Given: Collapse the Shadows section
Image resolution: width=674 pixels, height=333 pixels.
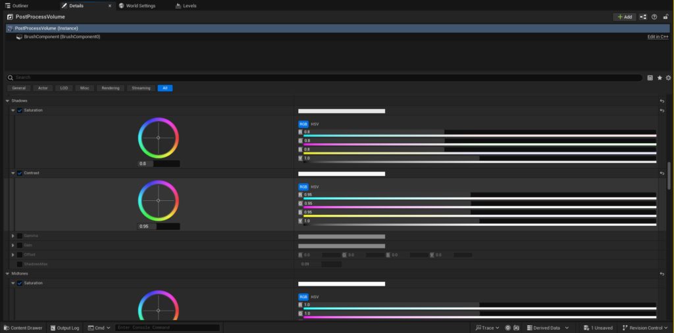Looking at the screenshot, I should (7, 101).
